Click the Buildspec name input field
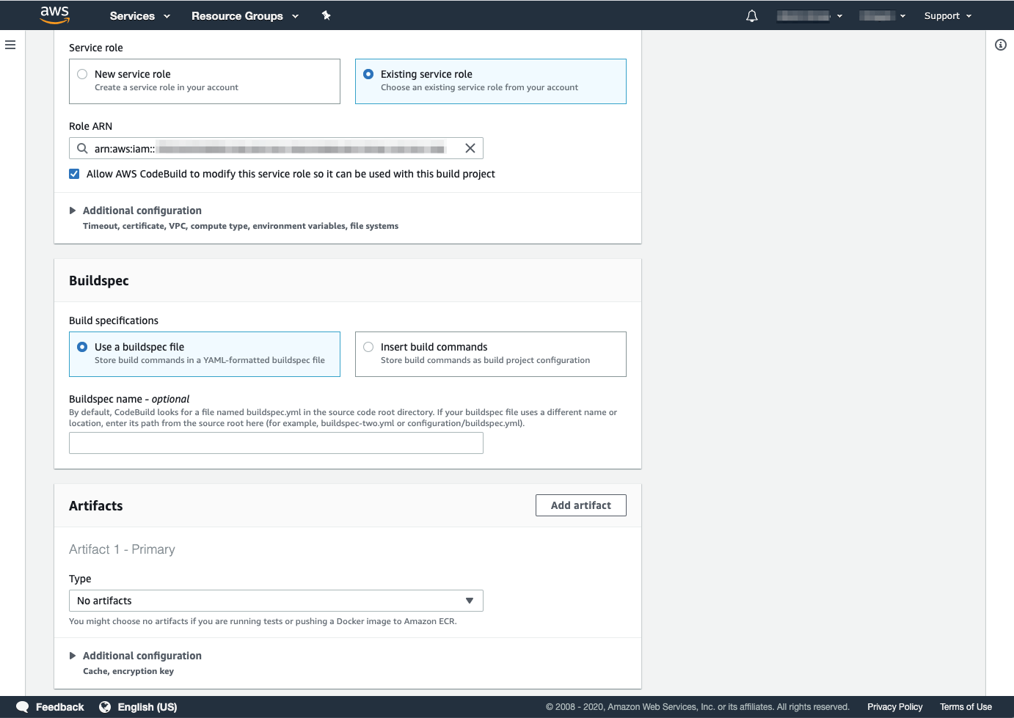1014x718 pixels. tap(276, 443)
